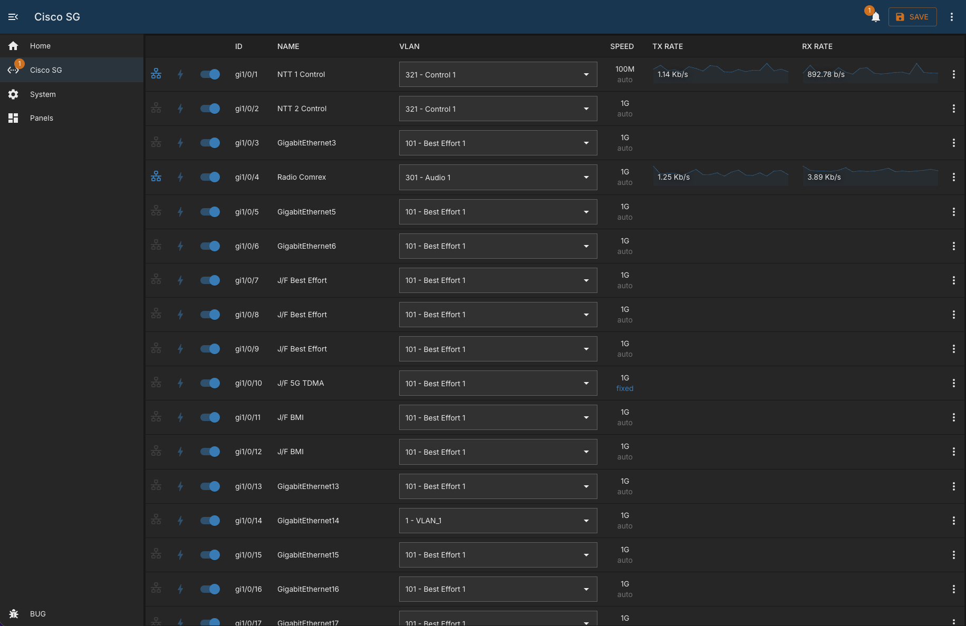
Task: Open VLAN dropdown for gi1/0/5
Action: coord(498,212)
